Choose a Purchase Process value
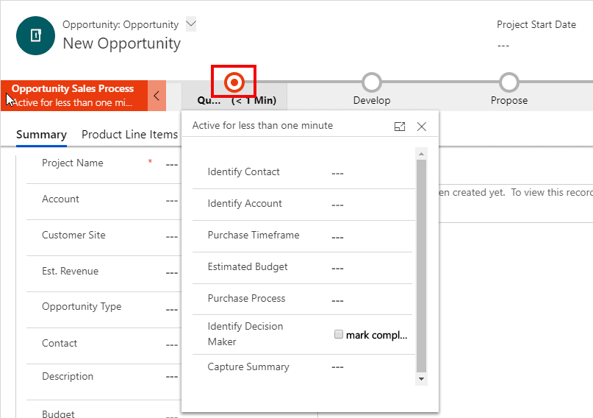 click(337, 300)
